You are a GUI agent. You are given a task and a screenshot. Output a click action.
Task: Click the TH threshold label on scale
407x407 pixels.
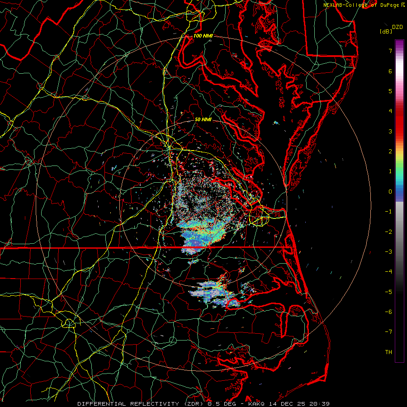388,352
